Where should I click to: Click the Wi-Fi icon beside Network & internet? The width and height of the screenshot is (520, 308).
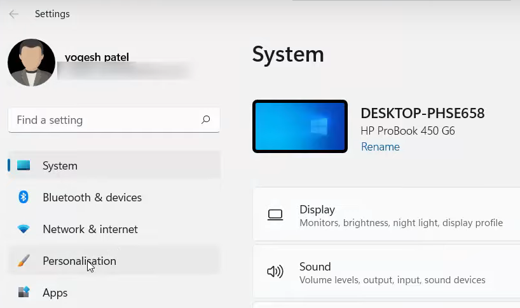(24, 229)
